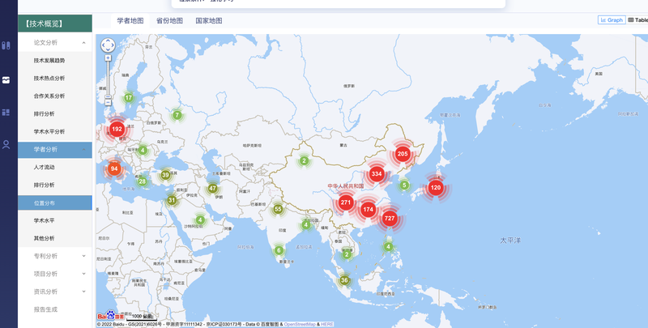Open the OpenStreetMap attribution link
Screen dimensions: 648x328
tap(300, 324)
